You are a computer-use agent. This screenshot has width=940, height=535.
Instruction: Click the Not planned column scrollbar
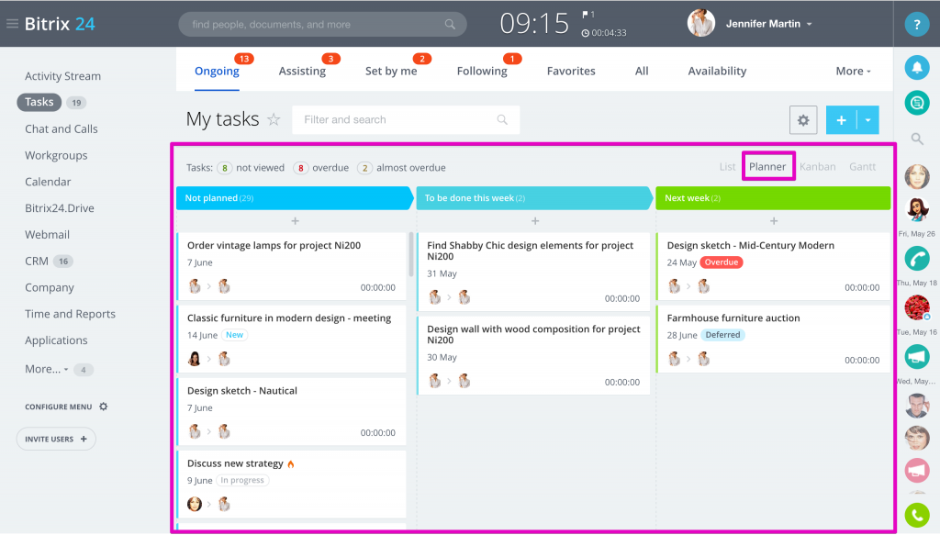(x=411, y=254)
